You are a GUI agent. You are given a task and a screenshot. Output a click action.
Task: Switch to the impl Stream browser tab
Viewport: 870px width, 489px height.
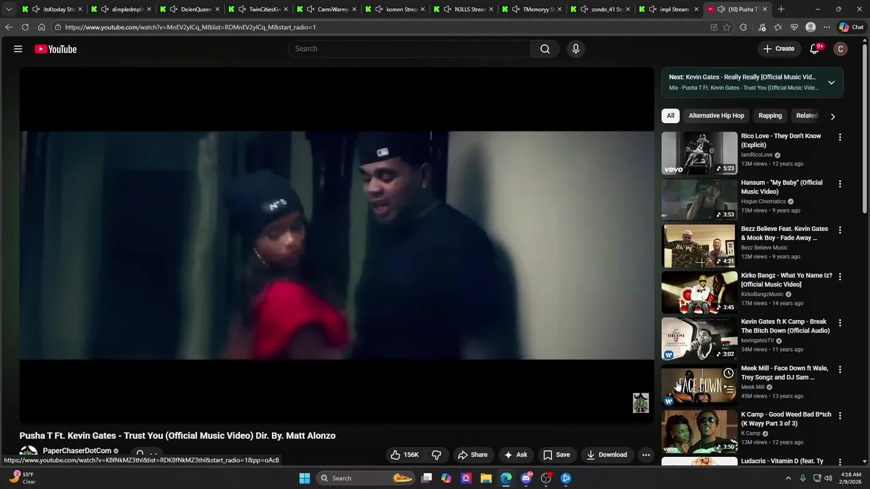pyautogui.click(x=668, y=10)
